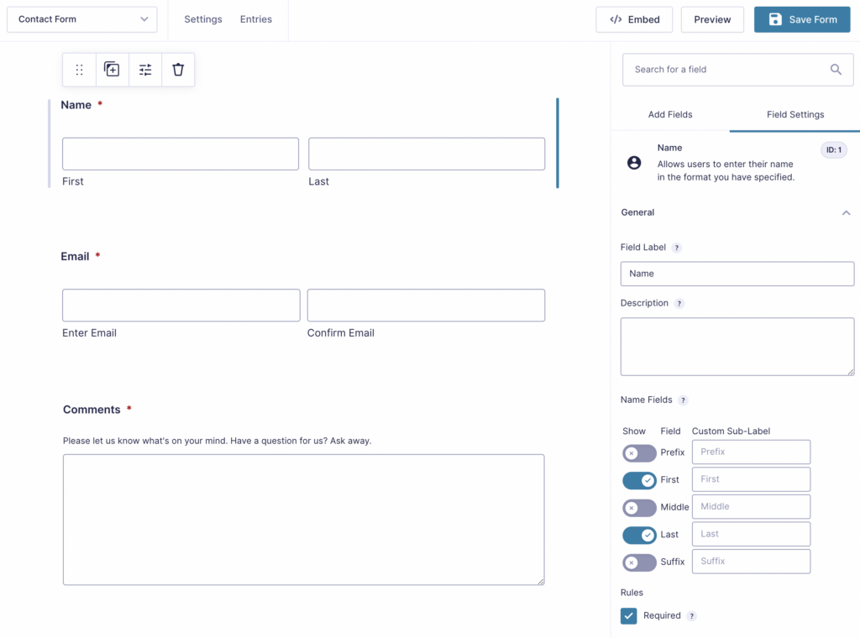This screenshot has height=638, width=860.
Task: Click the Field Label help icon
Action: coord(677,247)
